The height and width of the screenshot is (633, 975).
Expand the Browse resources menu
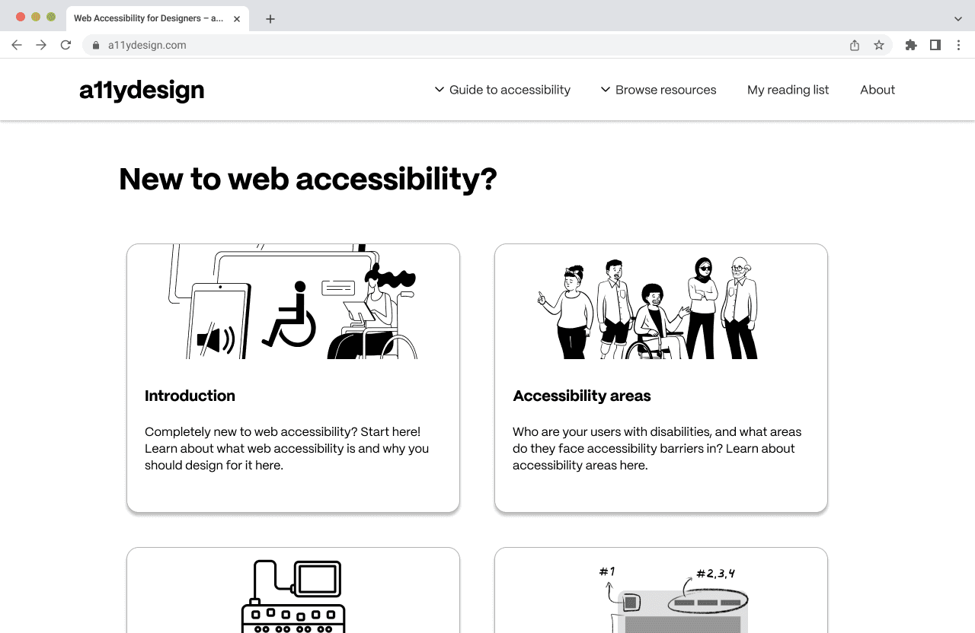[x=658, y=90]
